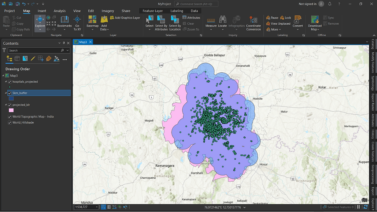
Task: Click Add Graphics Layer
Action: [125, 18]
